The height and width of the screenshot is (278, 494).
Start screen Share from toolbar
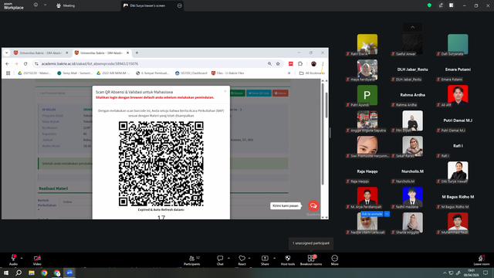coord(265,259)
